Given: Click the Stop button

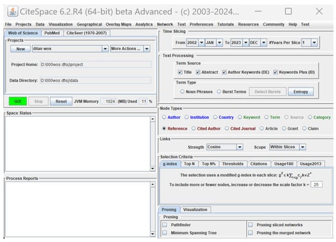Looking at the screenshot, I should [x=38, y=101].
